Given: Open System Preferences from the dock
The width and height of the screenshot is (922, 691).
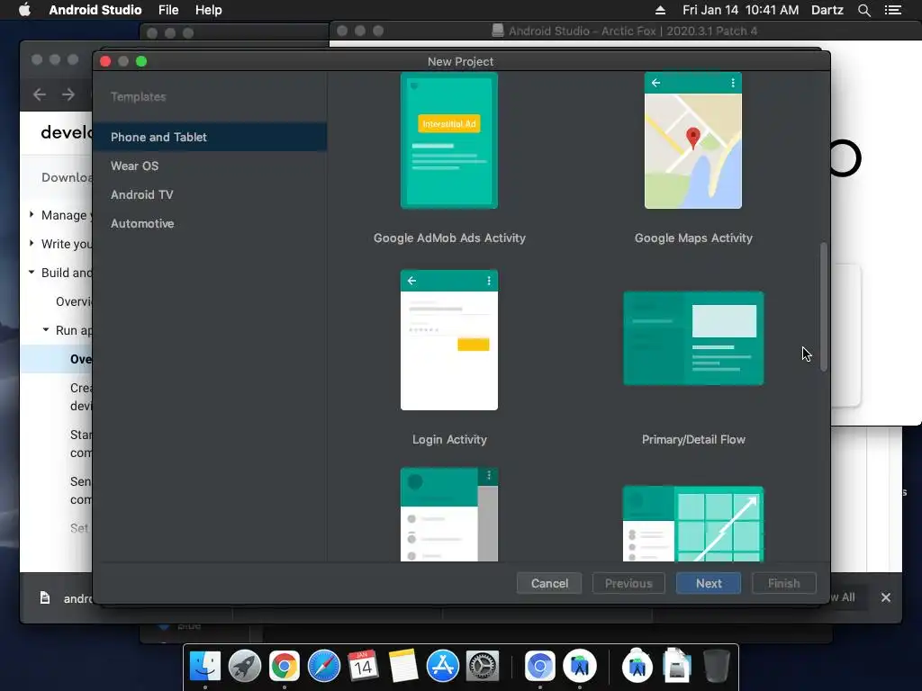Looking at the screenshot, I should pyautogui.click(x=483, y=667).
